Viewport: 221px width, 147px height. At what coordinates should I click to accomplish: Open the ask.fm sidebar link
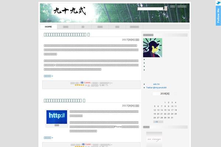pyautogui.click(x=156, y=84)
